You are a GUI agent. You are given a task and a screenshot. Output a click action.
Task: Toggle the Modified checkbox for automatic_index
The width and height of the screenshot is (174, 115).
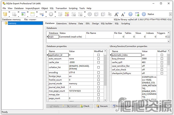tap(162, 55)
